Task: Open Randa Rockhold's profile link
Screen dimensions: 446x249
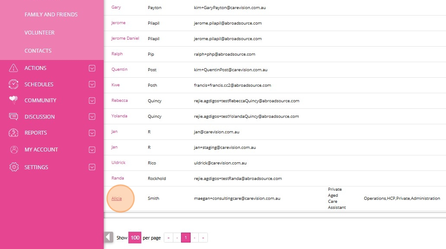Action: coord(118,178)
